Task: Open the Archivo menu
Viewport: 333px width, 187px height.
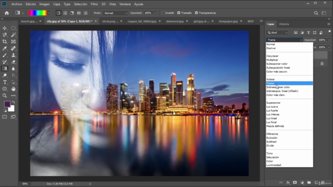Action: (17, 4)
